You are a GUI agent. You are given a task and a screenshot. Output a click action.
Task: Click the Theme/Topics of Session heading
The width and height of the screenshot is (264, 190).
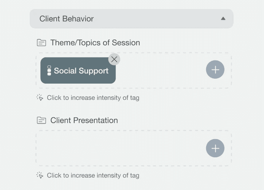(x=95, y=43)
